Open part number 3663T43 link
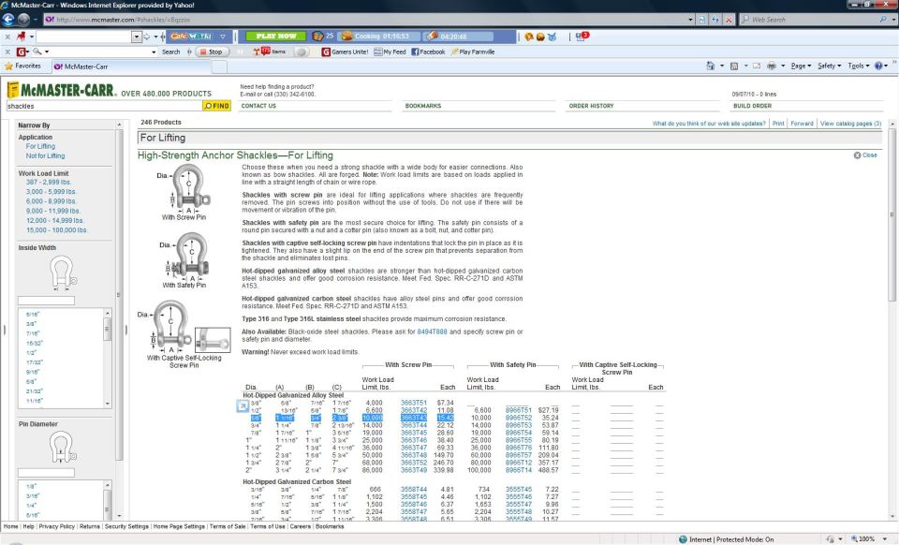Screen dimensions: 899x545 pyautogui.click(x=414, y=418)
